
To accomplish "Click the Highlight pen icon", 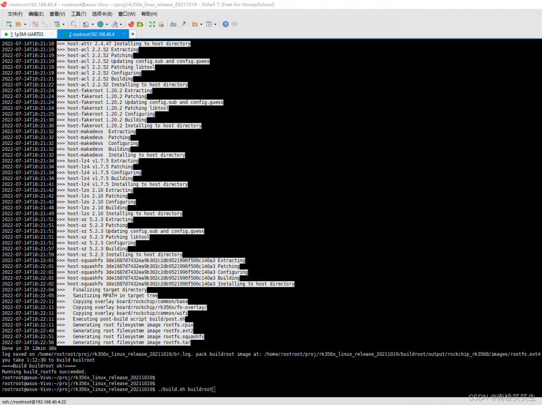I will pyautogui.click(x=183, y=24).
